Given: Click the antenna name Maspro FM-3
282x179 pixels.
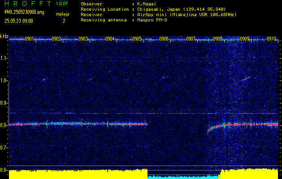Looking at the screenshot, I should point(152,20).
